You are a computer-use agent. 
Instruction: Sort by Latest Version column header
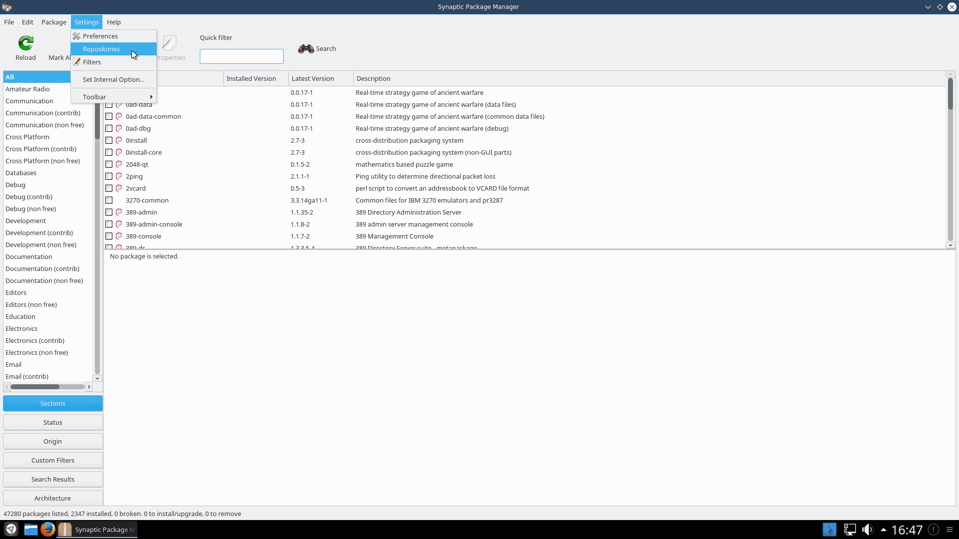coord(321,78)
